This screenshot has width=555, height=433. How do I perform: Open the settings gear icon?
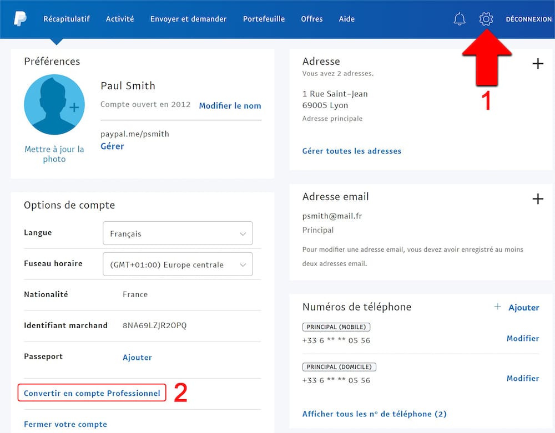pos(486,19)
